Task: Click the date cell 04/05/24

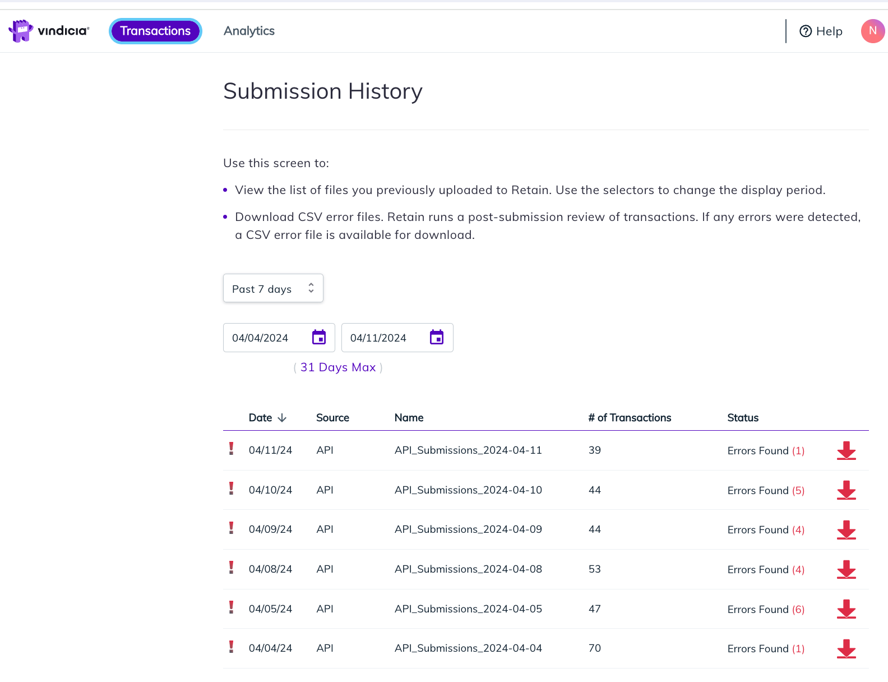Action: pyautogui.click(x=270, y=609)
